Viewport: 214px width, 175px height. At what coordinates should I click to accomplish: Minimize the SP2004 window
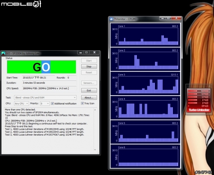click(x=81, y=52)
